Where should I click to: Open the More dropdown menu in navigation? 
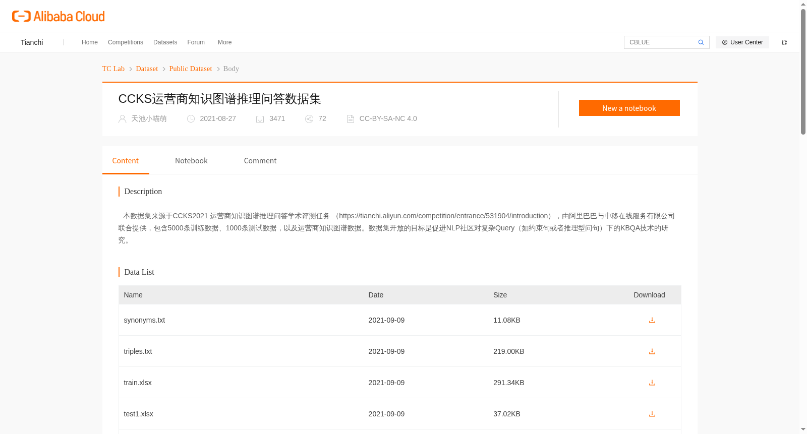(224, 42)
